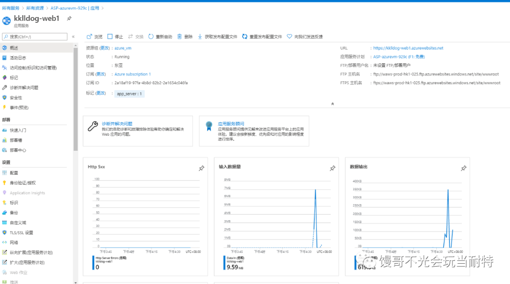Open 概述 in the sidebar
This screenshot has width=510, height=284.
point(36,48)
